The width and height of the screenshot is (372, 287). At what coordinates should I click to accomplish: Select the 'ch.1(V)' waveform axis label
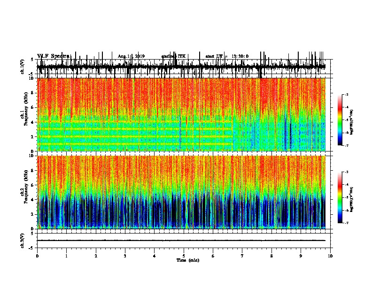(x=23, y=67)
